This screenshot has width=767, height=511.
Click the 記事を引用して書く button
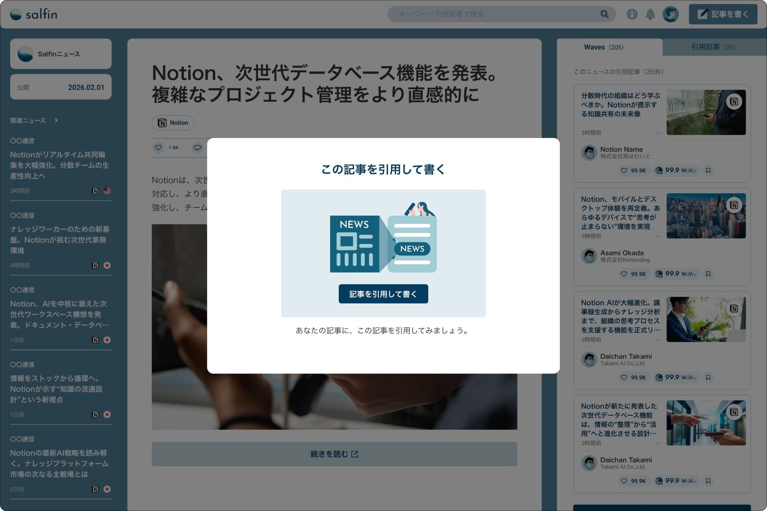(383, 294)
